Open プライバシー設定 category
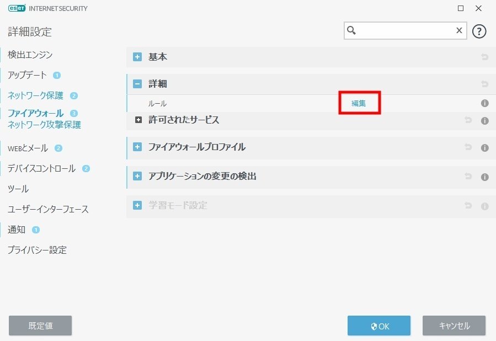This screenshot has width=496, height=341. [37, 250]
